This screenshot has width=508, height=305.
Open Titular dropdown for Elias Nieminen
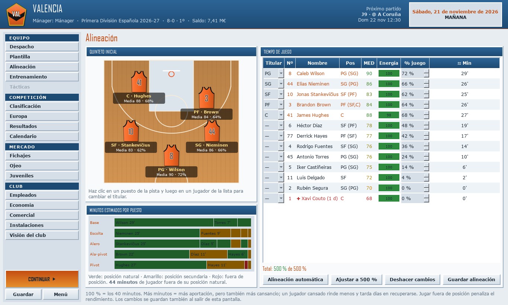coord(281,84)
